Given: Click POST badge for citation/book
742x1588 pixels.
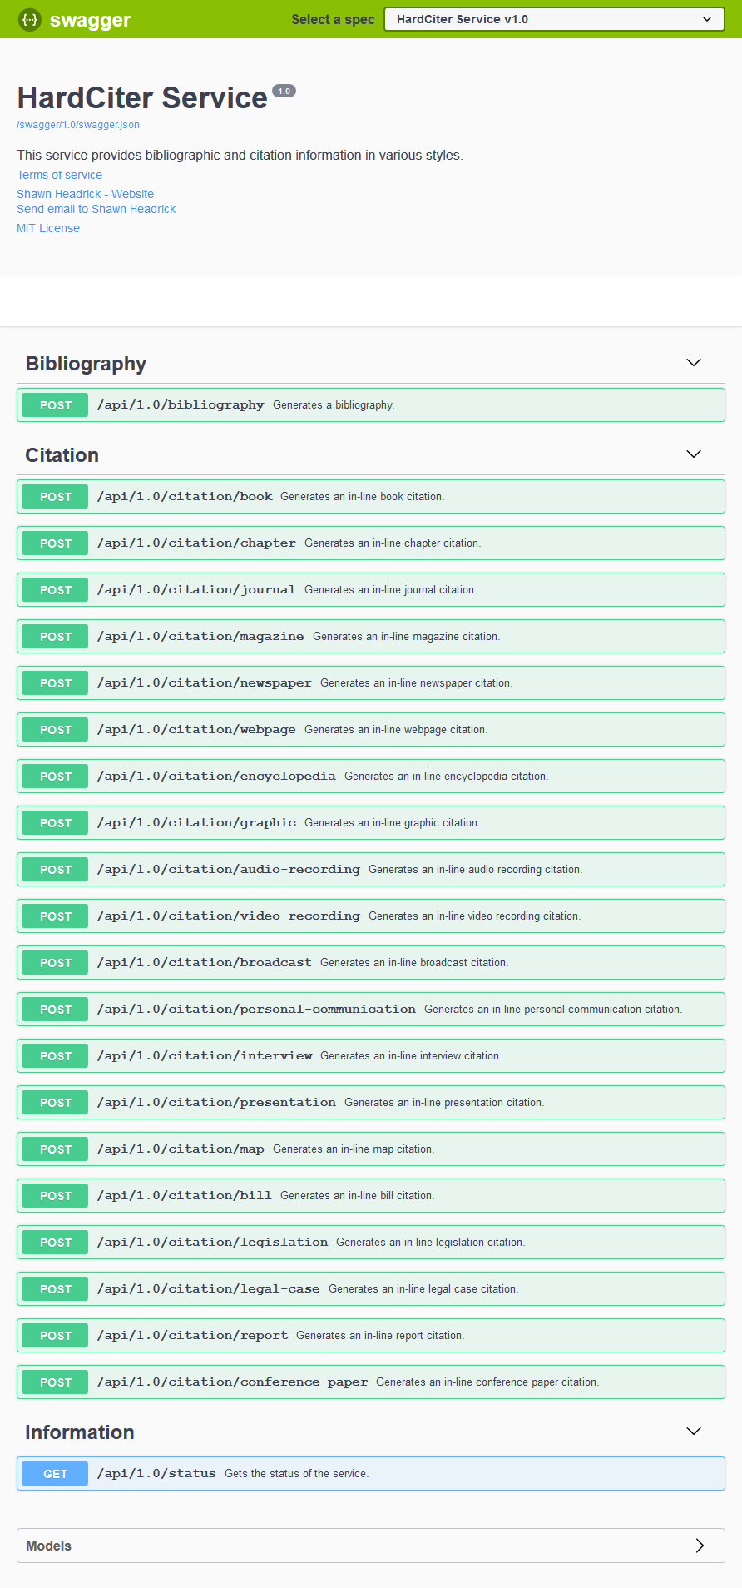Looking at the screenshot, I should tap(55, 497).
